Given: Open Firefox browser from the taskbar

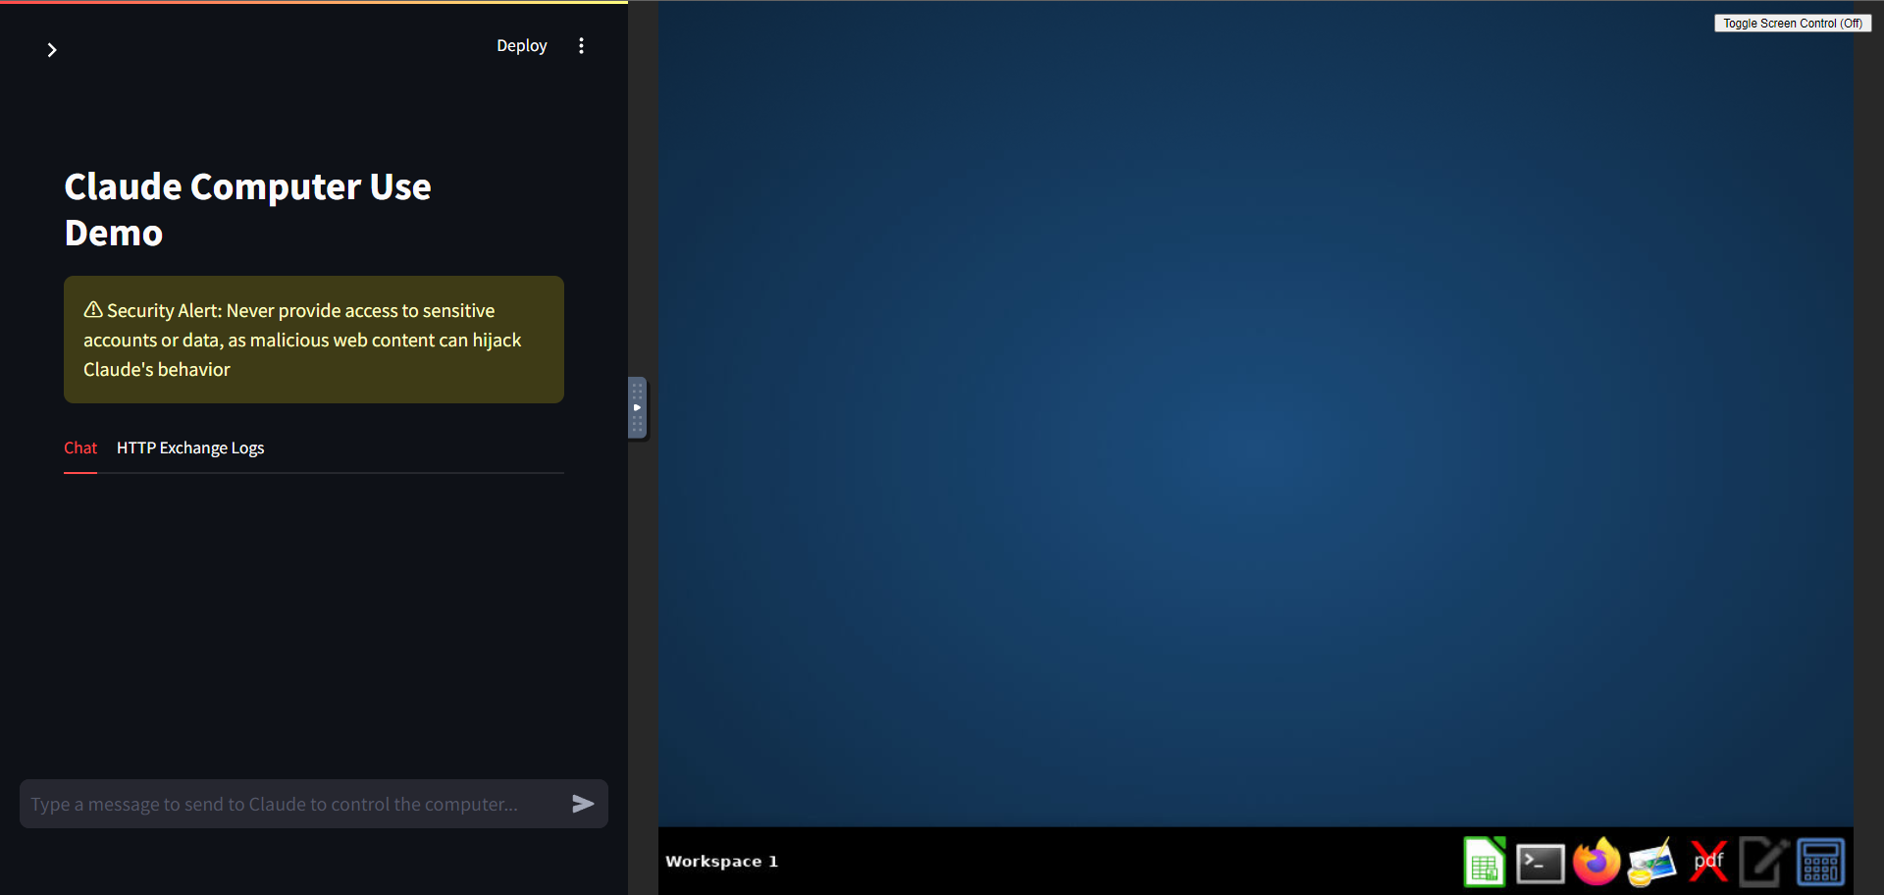Looking at the screenshot, I should (1596, 862).
